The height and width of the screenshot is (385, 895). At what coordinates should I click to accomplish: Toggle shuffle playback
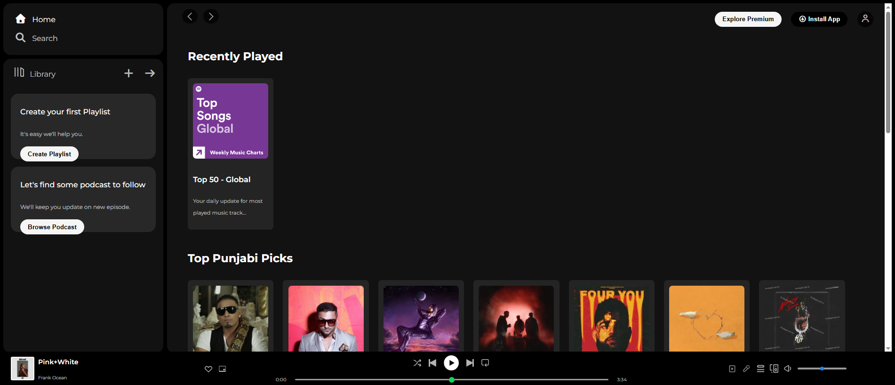click(417, 363)
